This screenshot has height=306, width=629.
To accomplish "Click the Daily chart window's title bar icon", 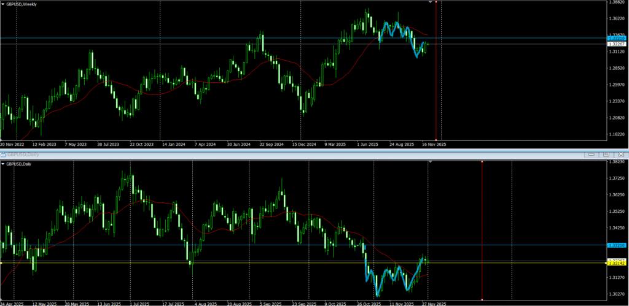I will [4, 154].
